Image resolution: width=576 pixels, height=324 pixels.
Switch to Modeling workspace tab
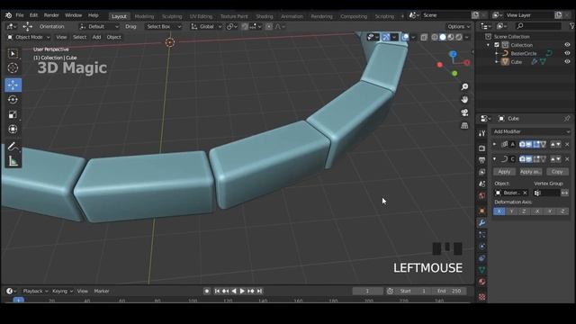[144, 16]
